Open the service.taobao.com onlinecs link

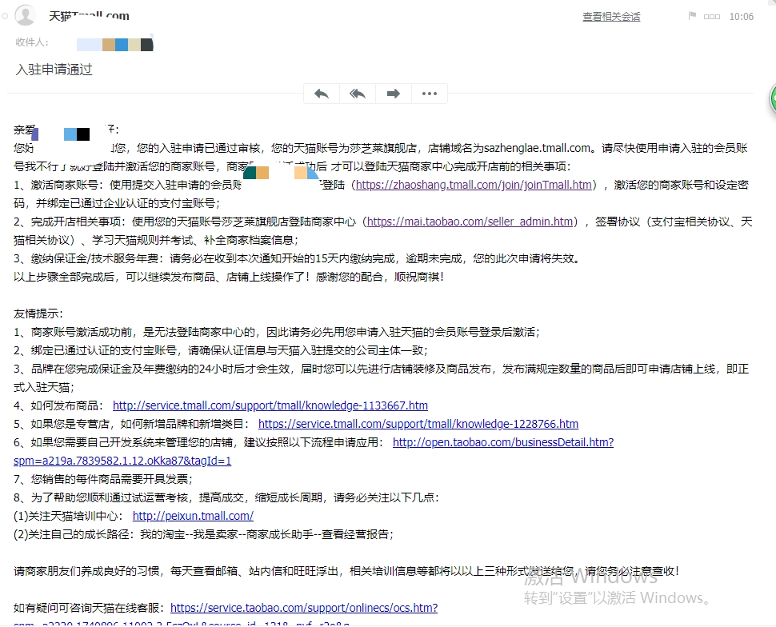[304, 607]
